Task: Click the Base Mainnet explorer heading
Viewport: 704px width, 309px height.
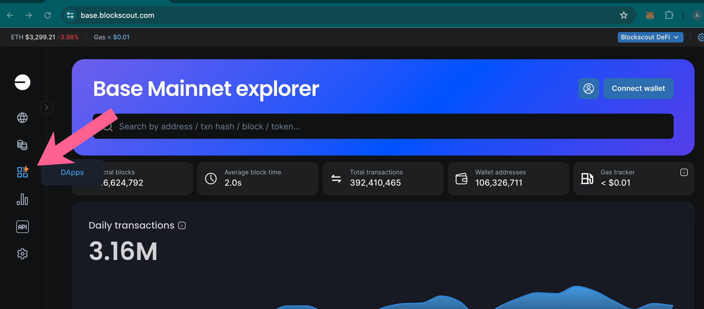Action: point(206,89)
